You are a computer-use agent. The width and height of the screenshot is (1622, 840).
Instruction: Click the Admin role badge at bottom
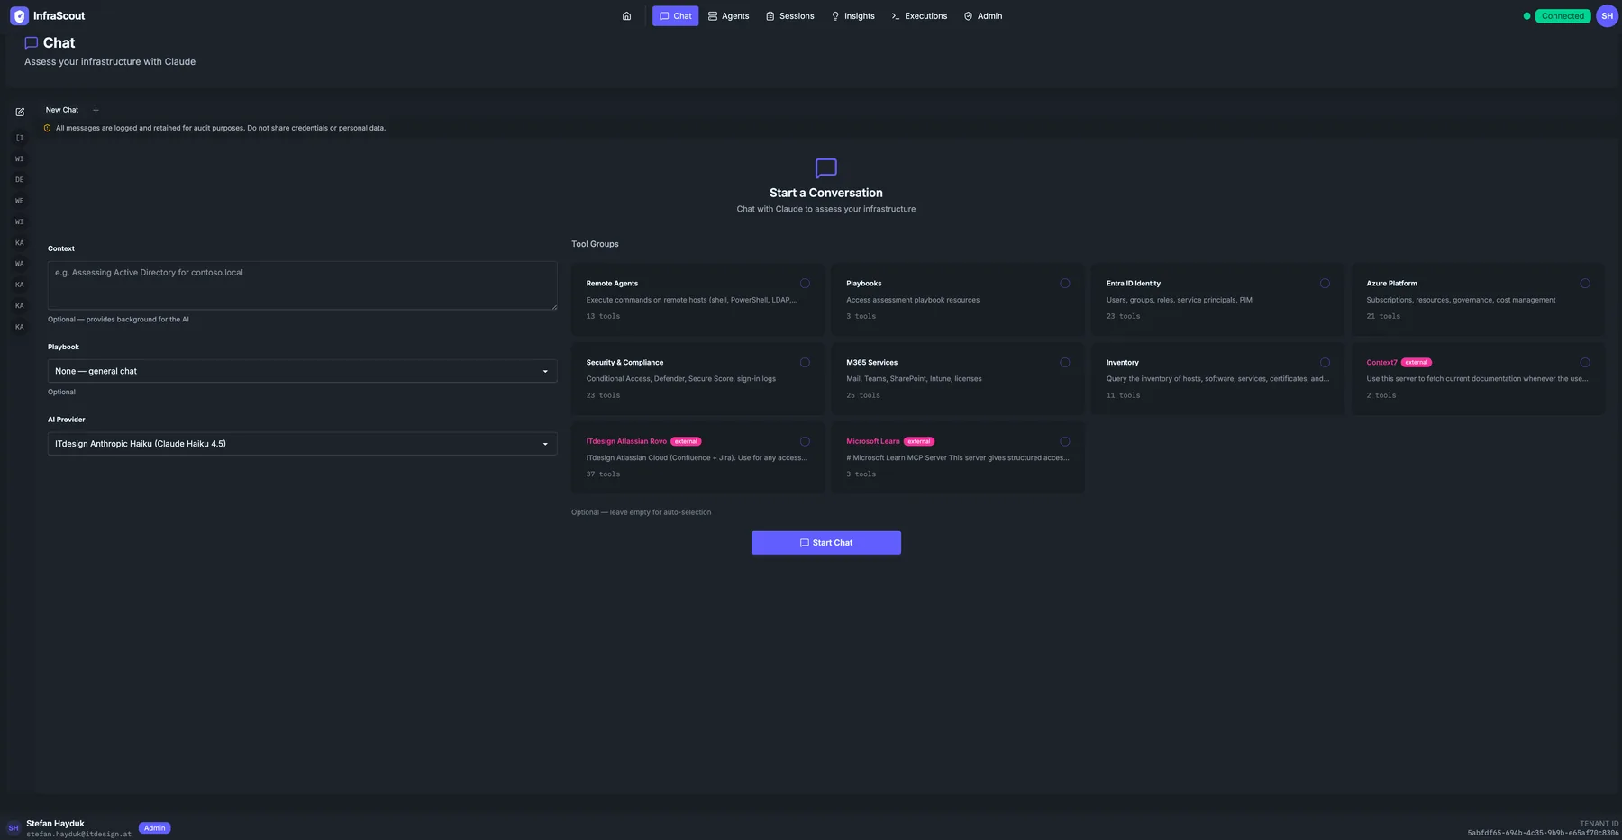(155, 828)
